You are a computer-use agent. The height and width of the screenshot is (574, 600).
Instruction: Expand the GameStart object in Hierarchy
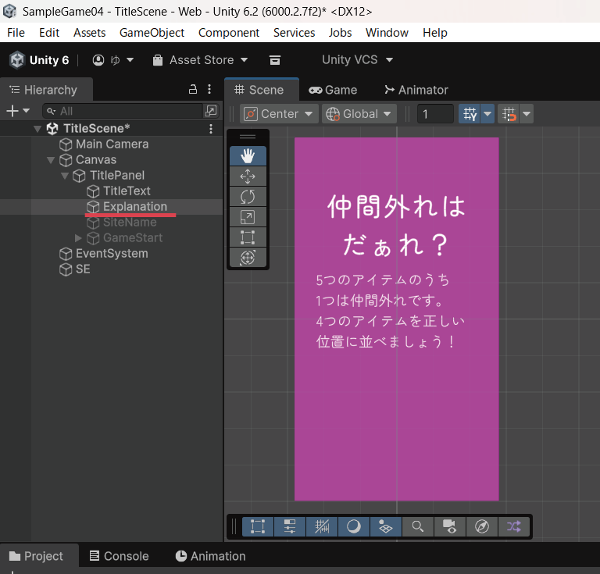pos(78,238)
